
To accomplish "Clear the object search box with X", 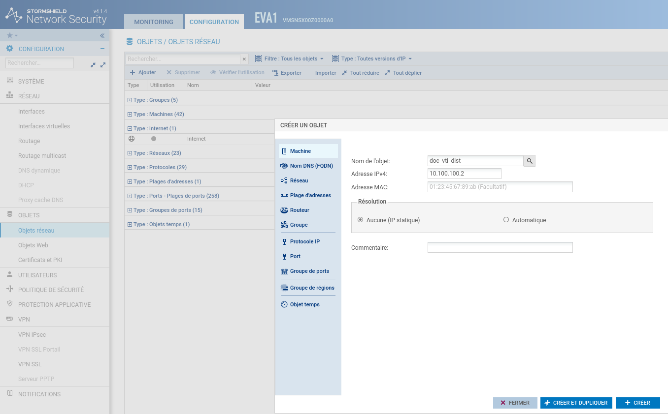I will click(244, 59).
